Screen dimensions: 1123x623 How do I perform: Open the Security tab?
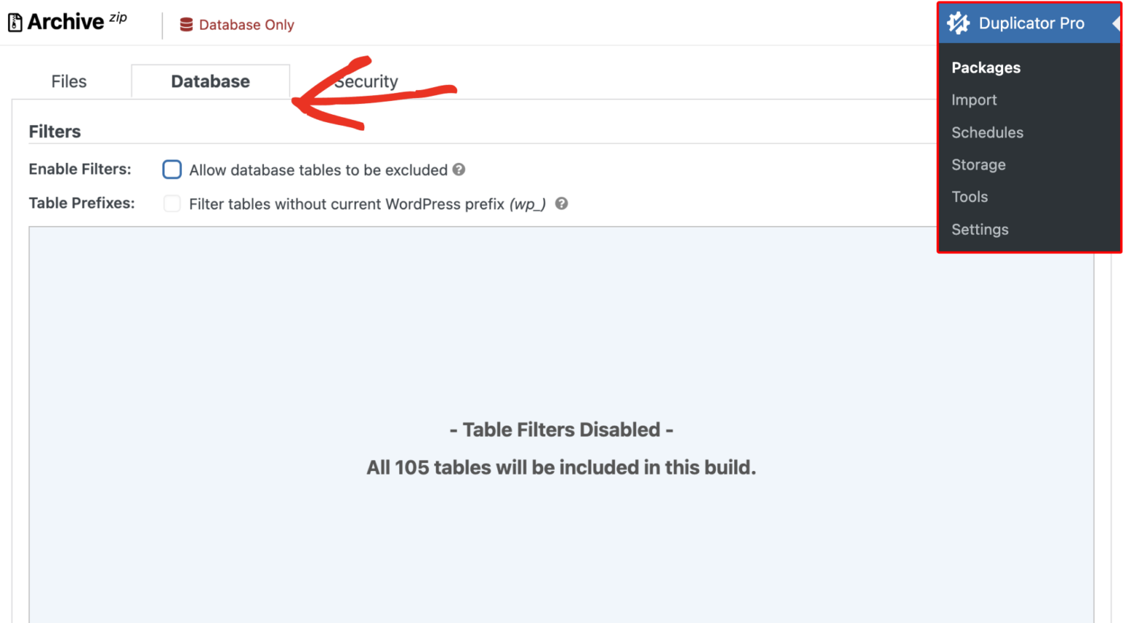click(366, 81)
